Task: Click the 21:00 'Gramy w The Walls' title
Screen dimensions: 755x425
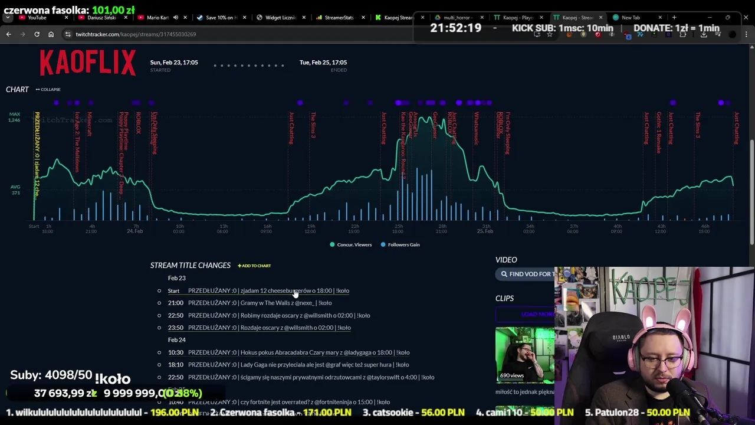Action: tap(260, 303)
